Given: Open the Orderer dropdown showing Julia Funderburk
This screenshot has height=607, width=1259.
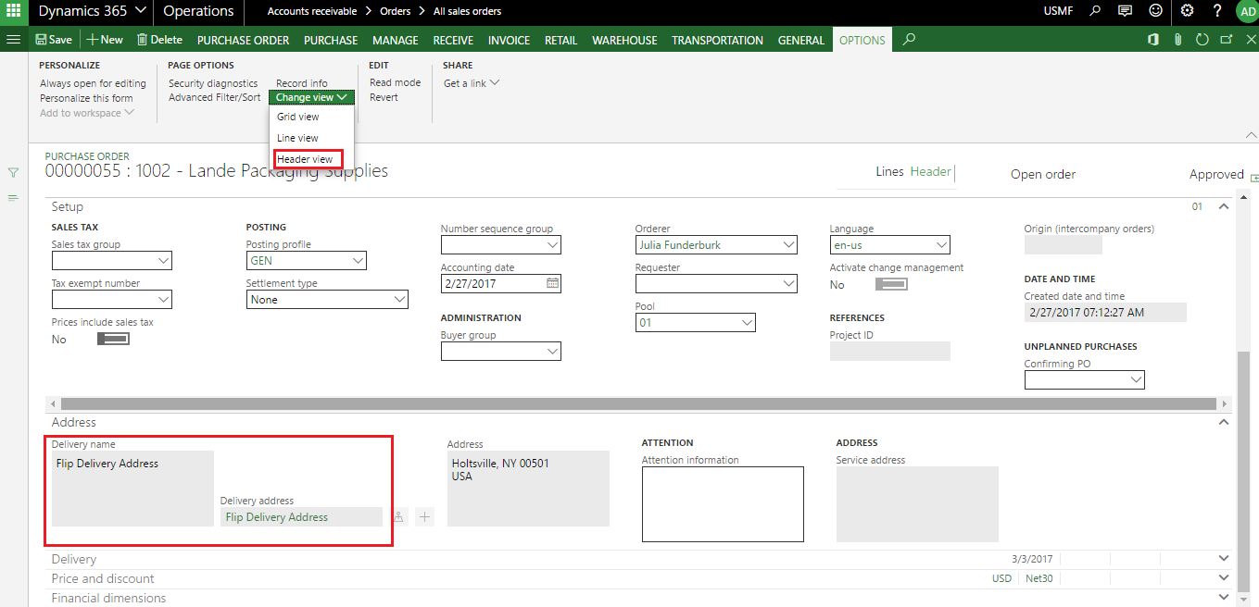Looking at the screenshot, I should pos(788,245).
